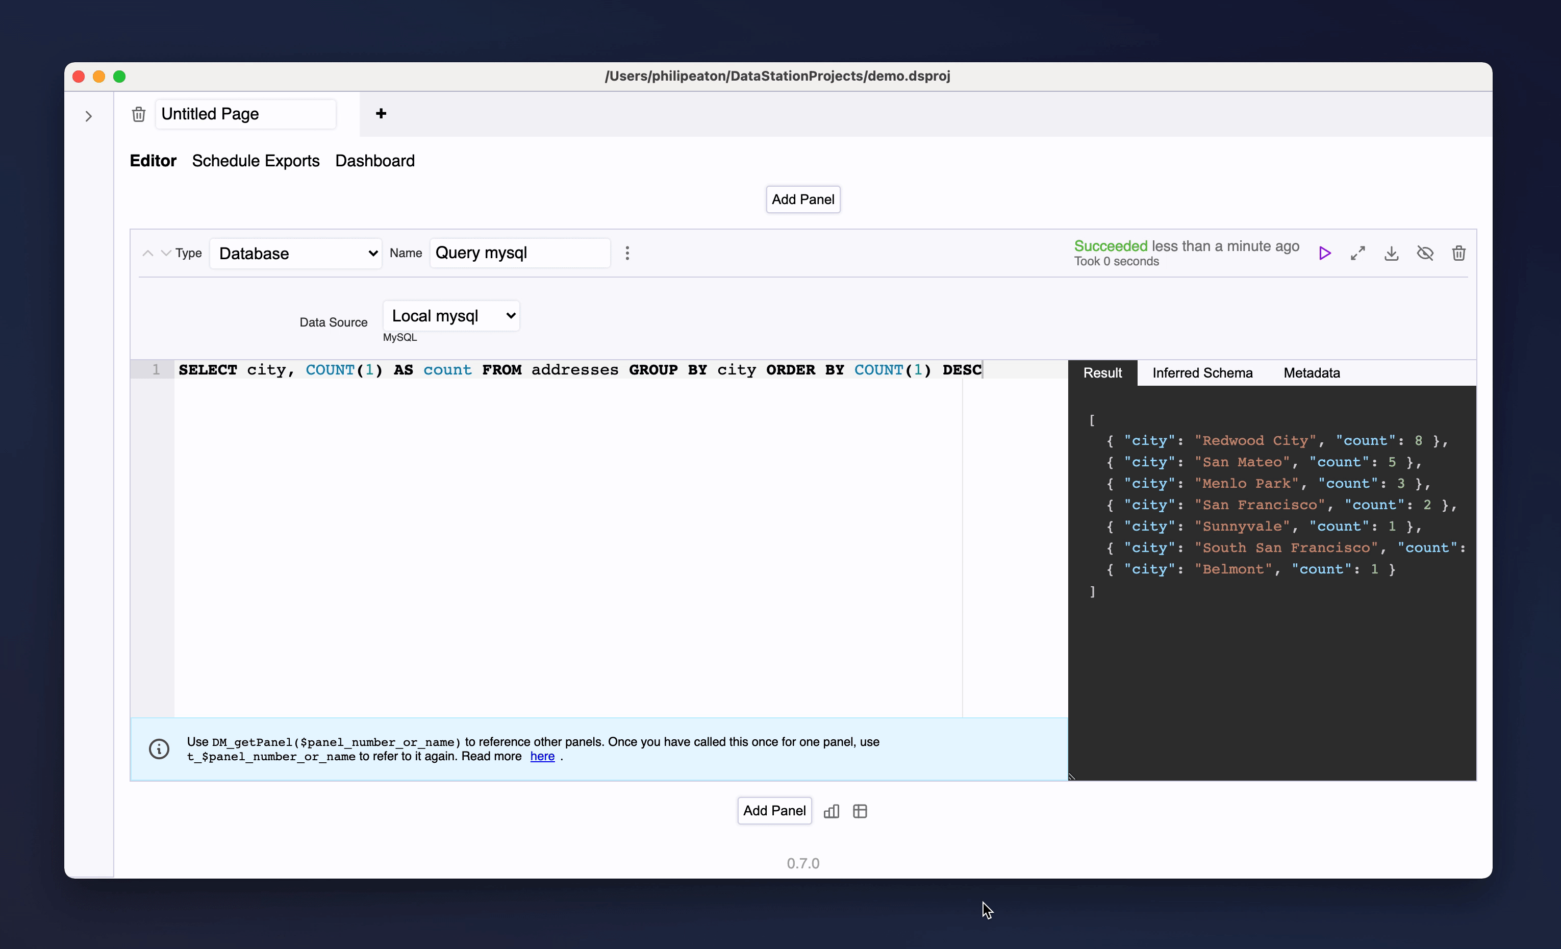Viewport: 1561px width, 949px height.
Task: Click the Add Panel button bottom
Action: 774,810
